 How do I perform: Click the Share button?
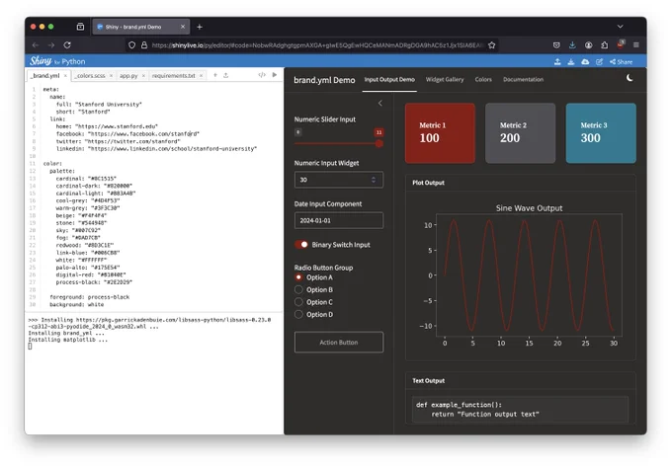(x=621, y=61)
